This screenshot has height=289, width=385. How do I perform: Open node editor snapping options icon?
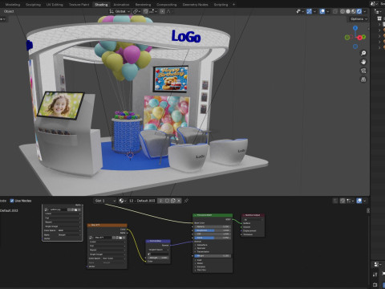[x=349, y=201]
